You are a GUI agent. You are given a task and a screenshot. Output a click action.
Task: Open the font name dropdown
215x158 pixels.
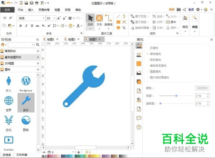[x=43, y=18]
